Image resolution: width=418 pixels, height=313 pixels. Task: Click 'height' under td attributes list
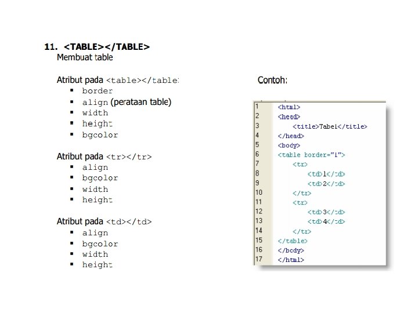pos(98,265)
